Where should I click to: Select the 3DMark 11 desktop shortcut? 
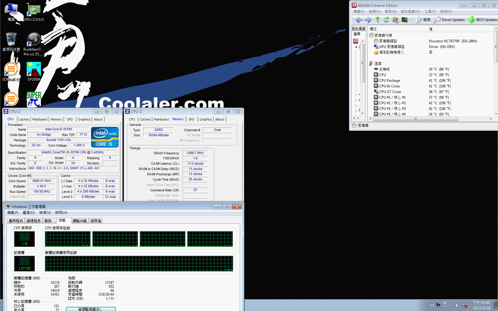pyautogui.click(x=11, y=72)
